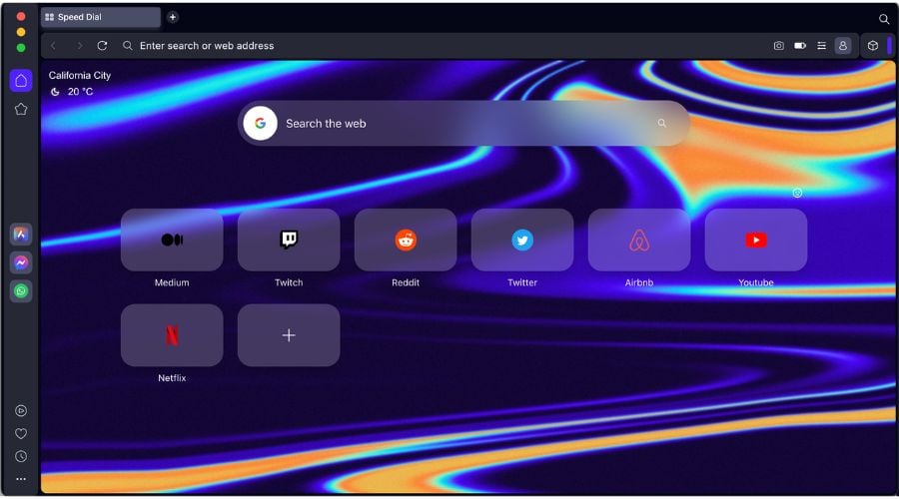The height and width of the screenshot is (499, 899).
Task: Select the Speed Dial tab
Action: (100, 17)
